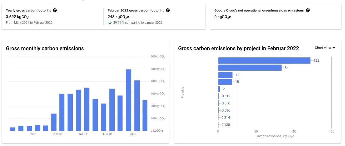Viewport: 345px width, 146px height.
Task: Select the project bar labeled 122
Action: 264,61
